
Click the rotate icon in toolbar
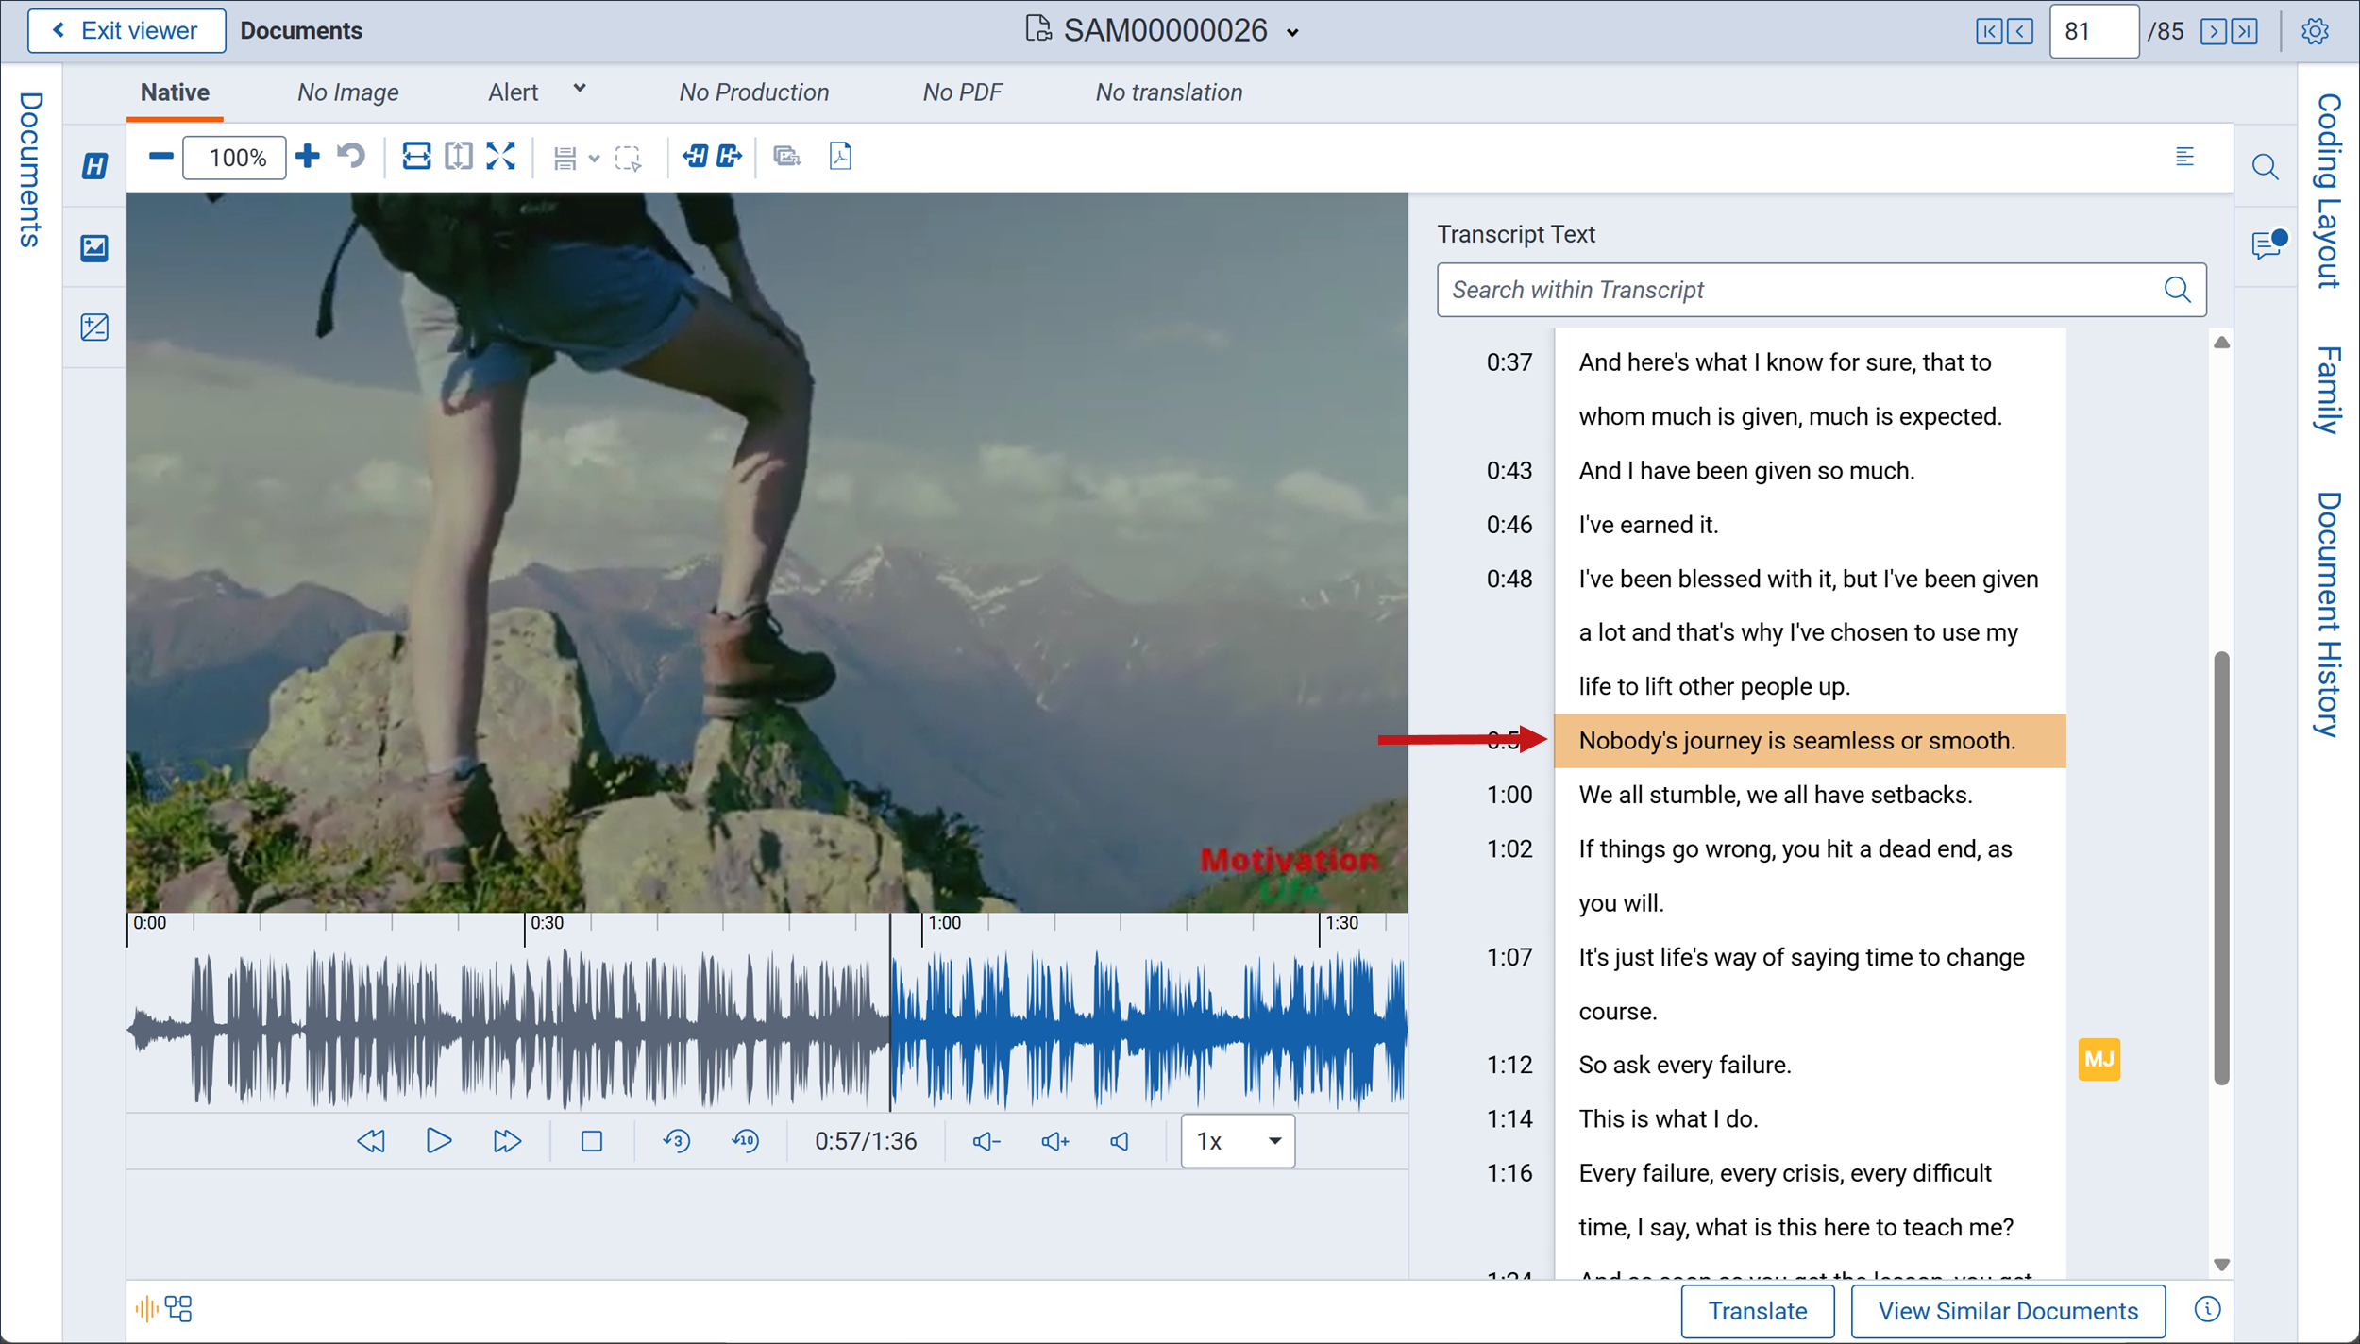351,157
